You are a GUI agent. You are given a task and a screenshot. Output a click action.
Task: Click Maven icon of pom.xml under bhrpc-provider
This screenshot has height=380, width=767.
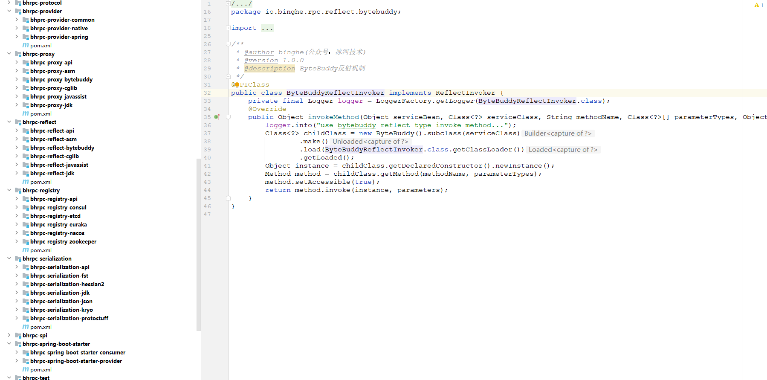[26, 46]
